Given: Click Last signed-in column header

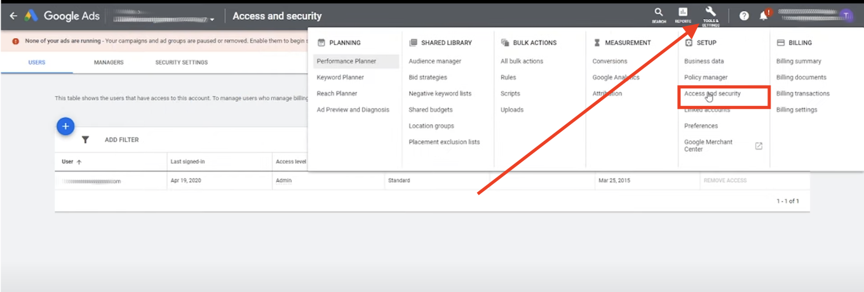Looking at the screenshot, I should [x=187, y=162].
